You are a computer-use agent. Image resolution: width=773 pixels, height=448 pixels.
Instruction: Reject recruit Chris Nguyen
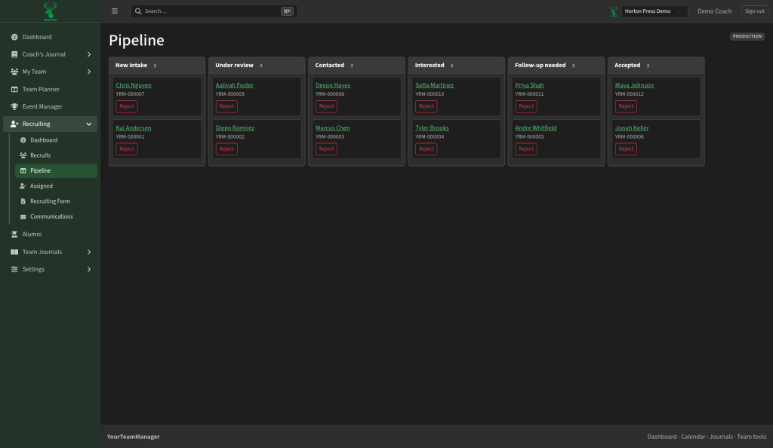pos(127,106)
